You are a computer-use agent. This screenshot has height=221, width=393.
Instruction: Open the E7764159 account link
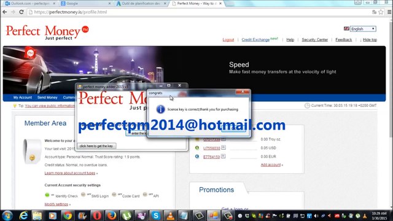pyautogui.click(x=211, y=157)
